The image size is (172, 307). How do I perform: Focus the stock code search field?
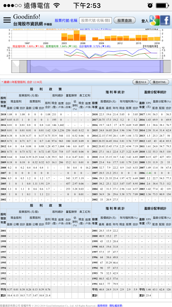pyautogui.click(x=95, y=20)
